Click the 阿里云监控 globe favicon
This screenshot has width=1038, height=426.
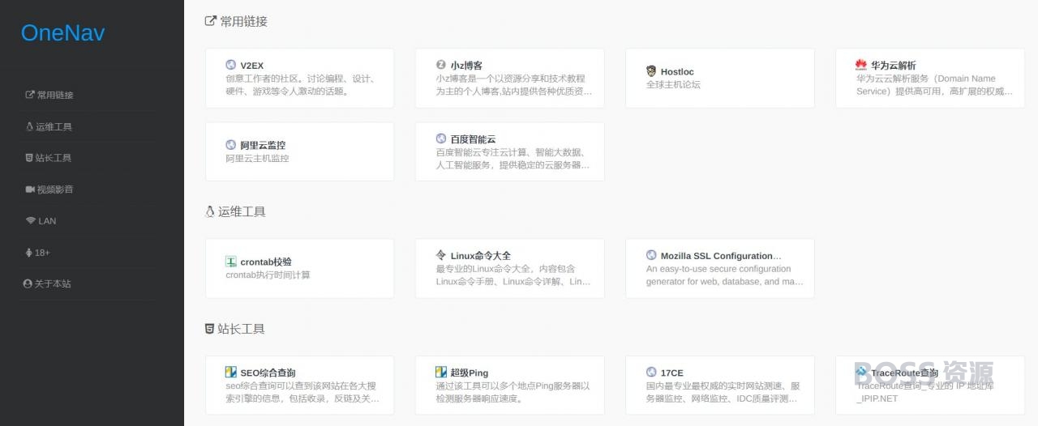[231, 145]
